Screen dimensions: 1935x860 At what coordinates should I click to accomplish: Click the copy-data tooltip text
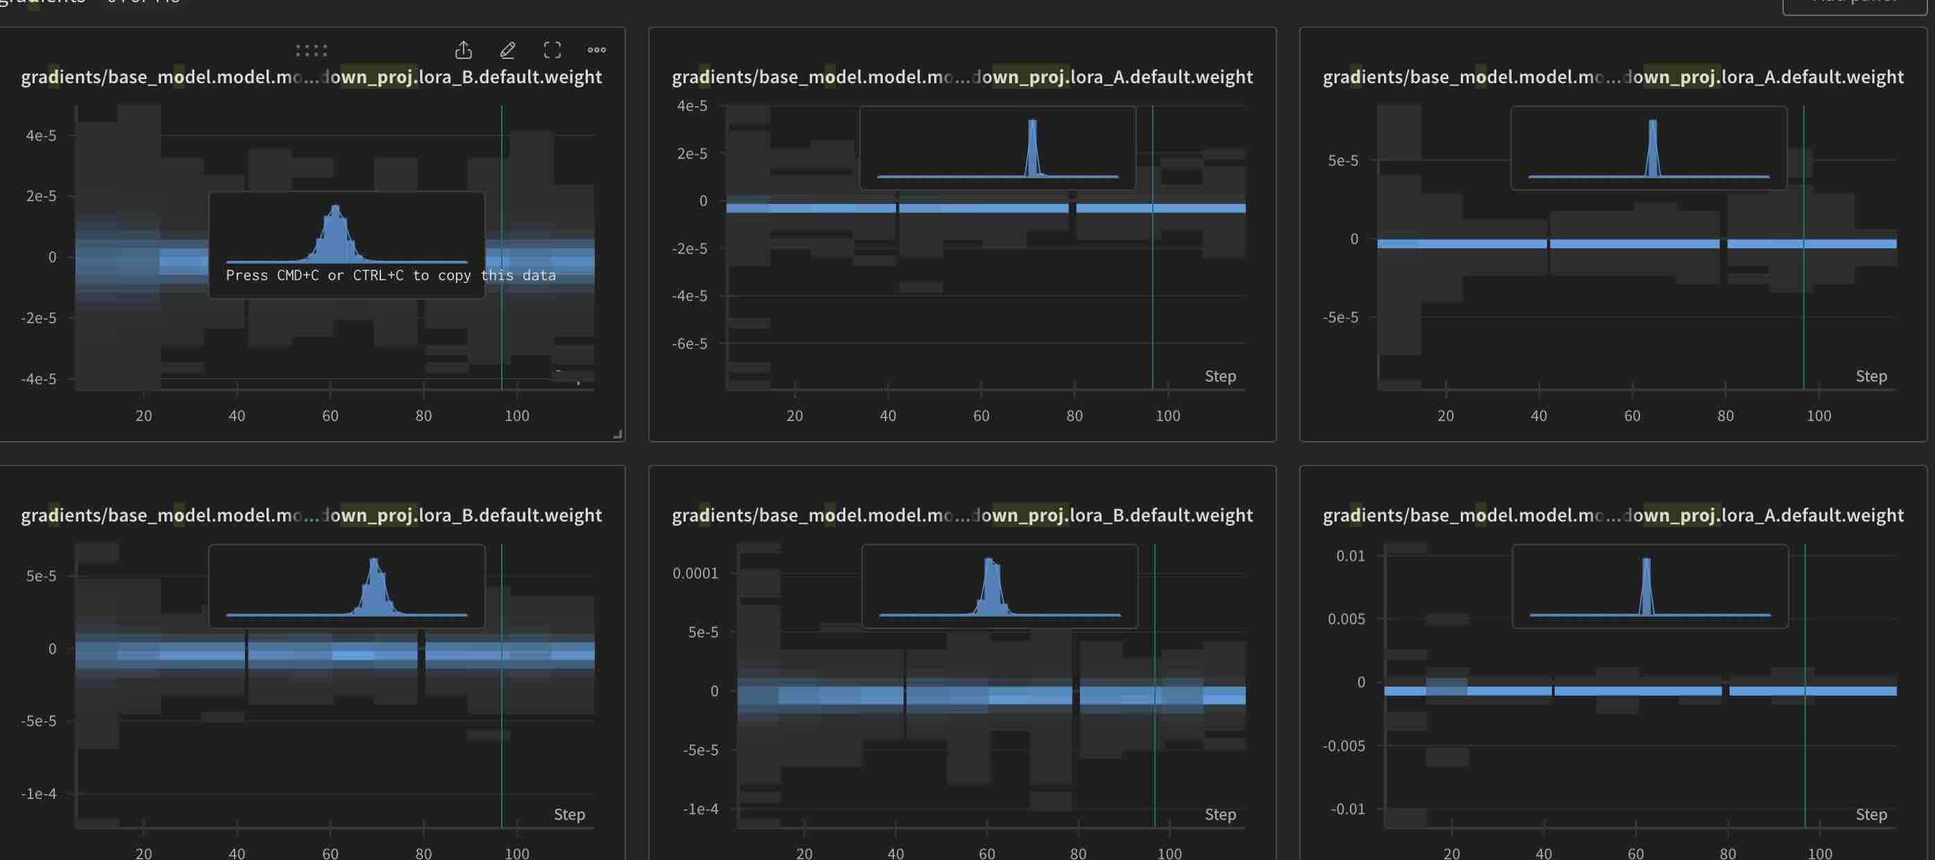click(x=391, y=275)
